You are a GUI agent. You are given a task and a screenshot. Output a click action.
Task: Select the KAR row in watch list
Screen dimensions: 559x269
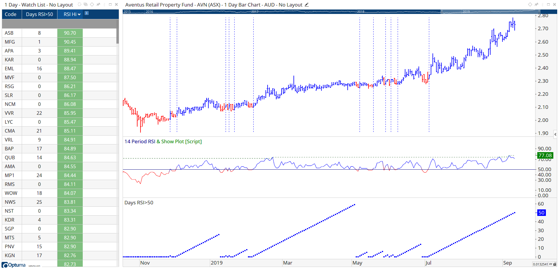59,60
